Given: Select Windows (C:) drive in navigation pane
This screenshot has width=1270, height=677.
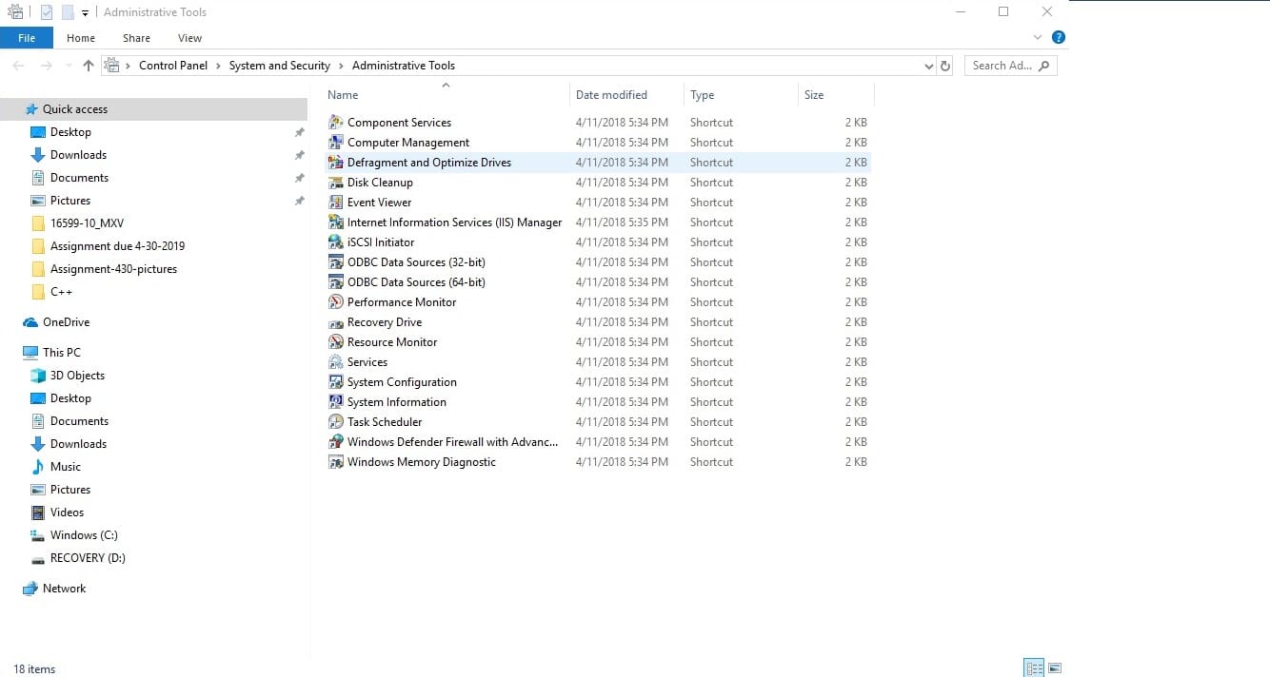Looking at the screenshot, I should coord(84,535).
